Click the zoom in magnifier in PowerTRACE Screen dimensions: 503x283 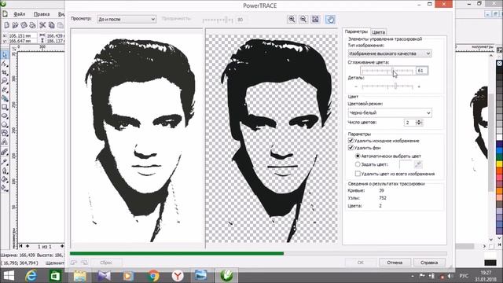[292, 19]
